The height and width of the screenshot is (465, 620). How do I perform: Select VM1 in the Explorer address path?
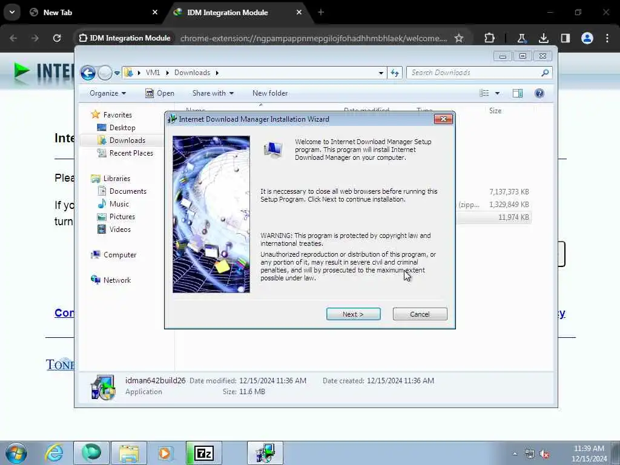coord(153,73)
